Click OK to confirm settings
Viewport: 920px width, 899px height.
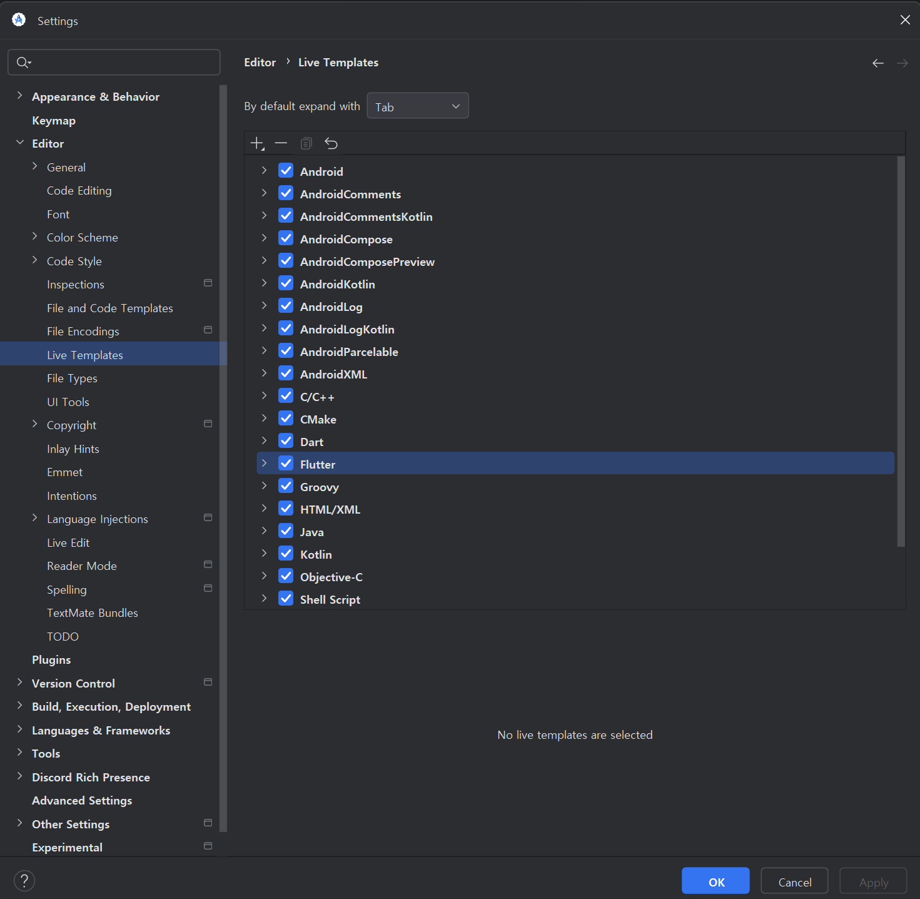715,881
